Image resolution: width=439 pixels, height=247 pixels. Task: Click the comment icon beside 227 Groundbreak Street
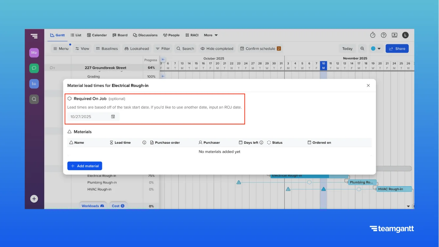[52, 68]
